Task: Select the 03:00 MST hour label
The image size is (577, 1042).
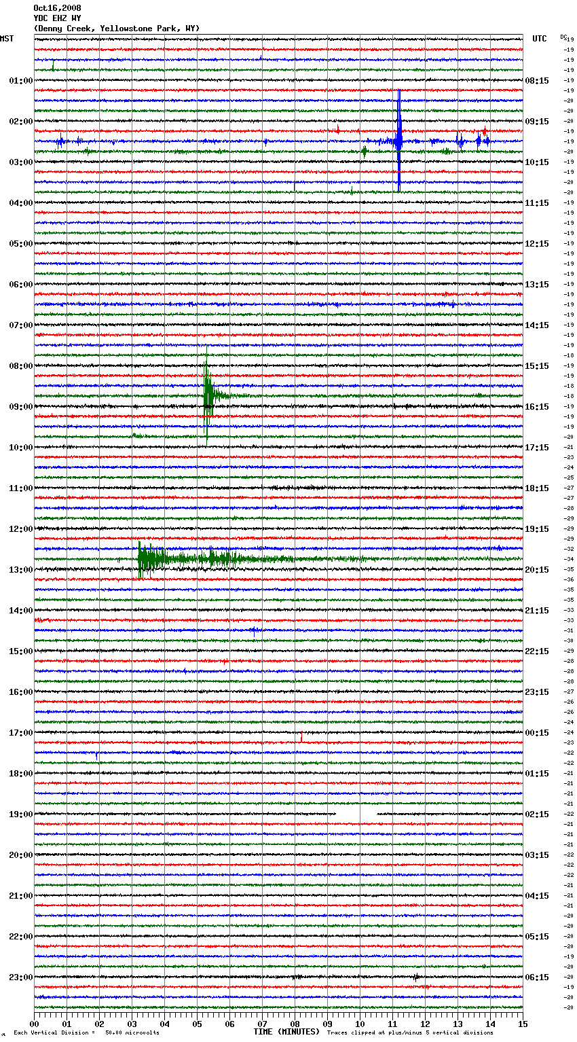Action: coord(21,162)
